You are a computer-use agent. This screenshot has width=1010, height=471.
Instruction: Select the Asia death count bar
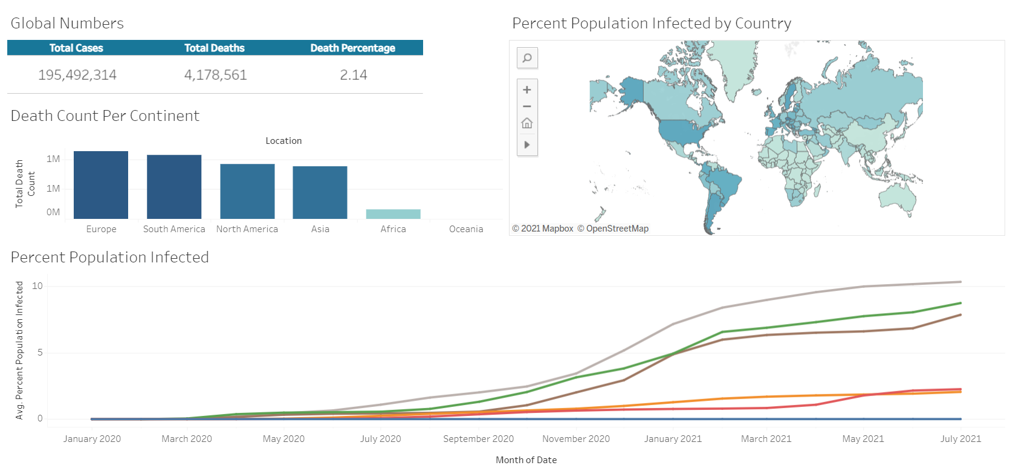click(320, 192)
